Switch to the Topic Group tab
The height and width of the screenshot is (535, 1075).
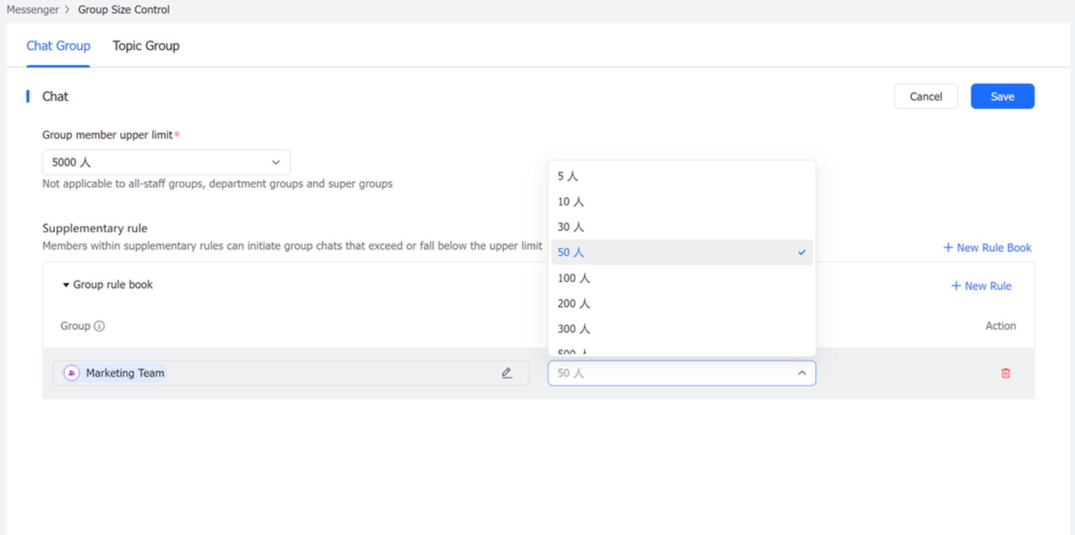146,46
